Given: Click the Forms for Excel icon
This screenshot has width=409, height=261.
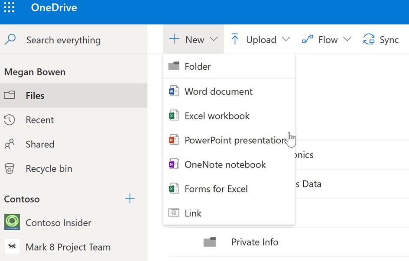Looking at the screenshot, I should point(174,189).
